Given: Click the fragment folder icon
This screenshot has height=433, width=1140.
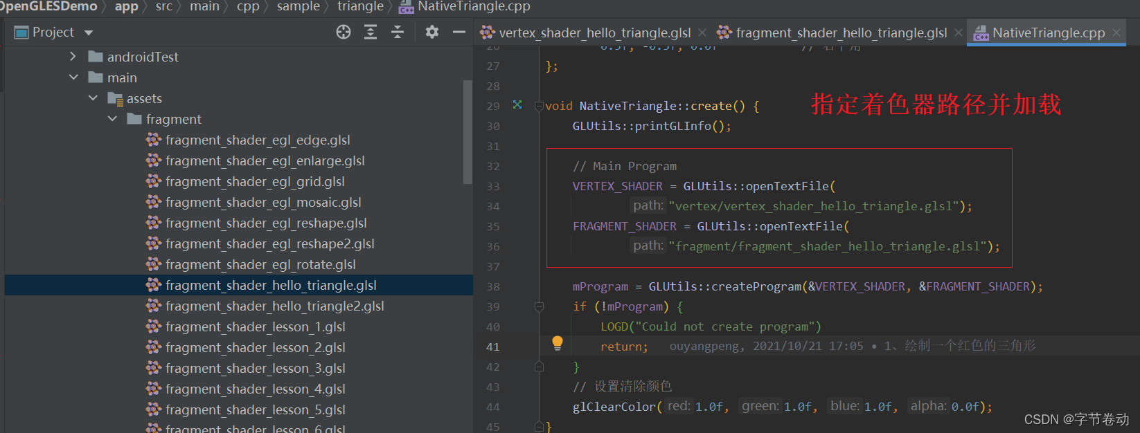Looking at the screenshot, I should pyautogui.click(x=134, y=119).
